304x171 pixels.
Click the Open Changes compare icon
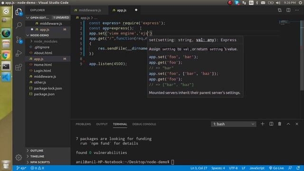280,10
